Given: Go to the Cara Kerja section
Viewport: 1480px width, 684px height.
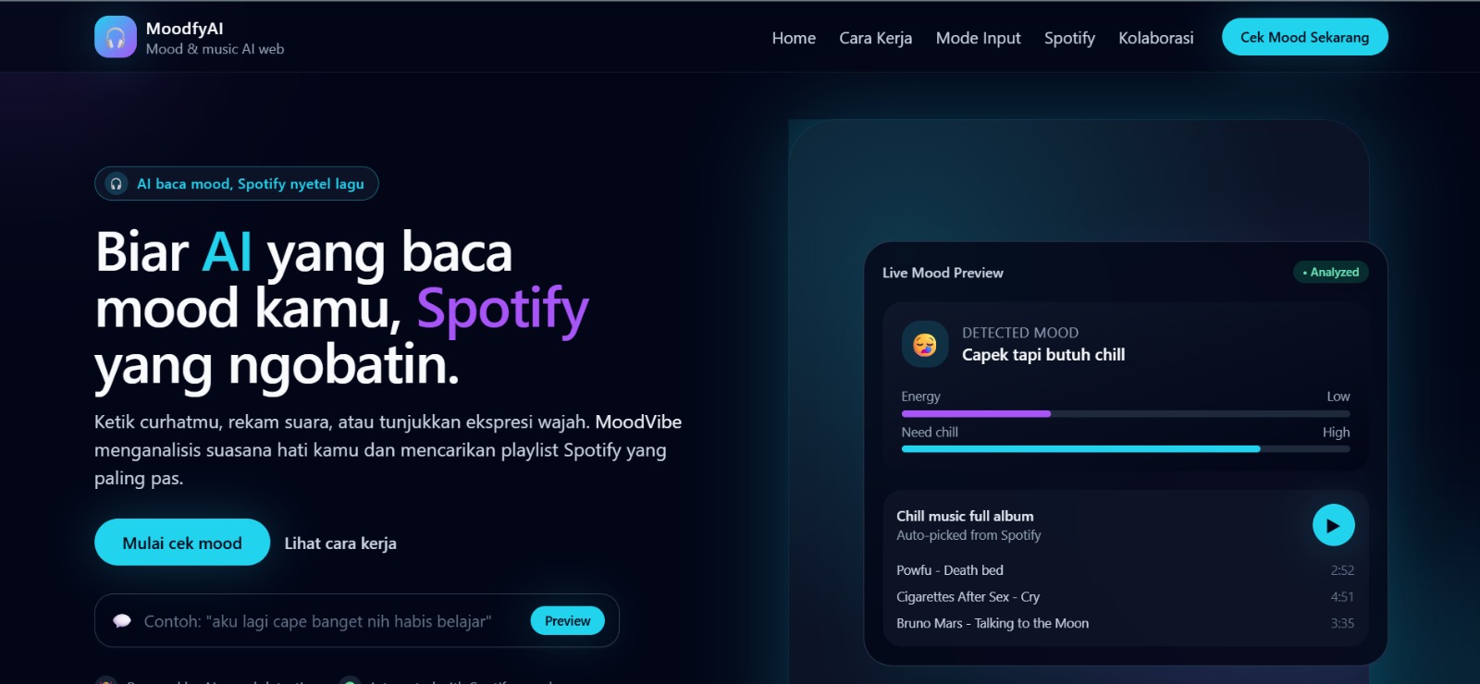Looking at the screenshot, I should pyautogui.click(x=875, y=38).
